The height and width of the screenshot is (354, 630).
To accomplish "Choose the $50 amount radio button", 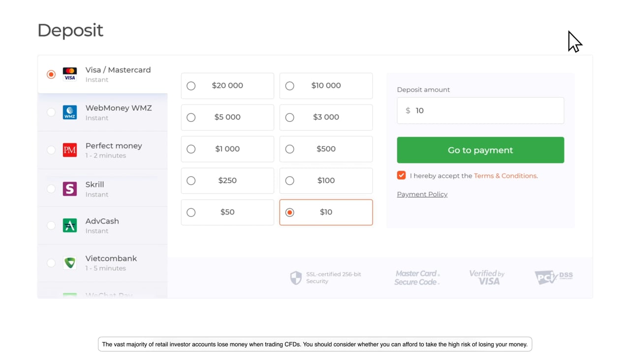I will point(191,212).
